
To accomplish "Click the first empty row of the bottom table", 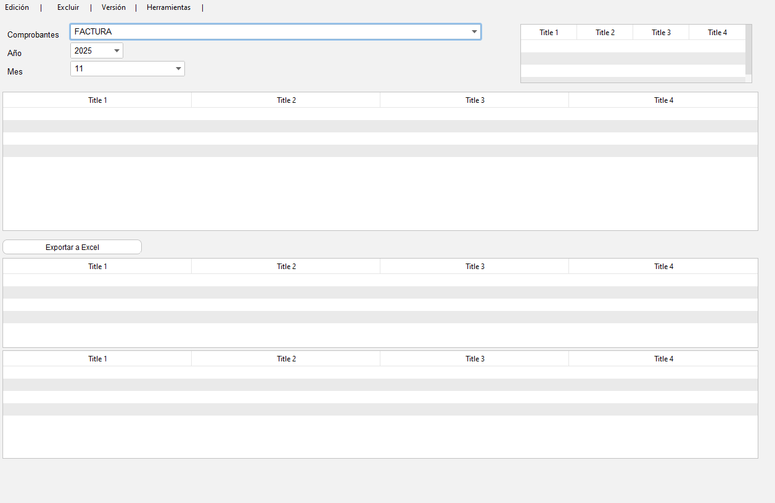I will pos(380,372).
